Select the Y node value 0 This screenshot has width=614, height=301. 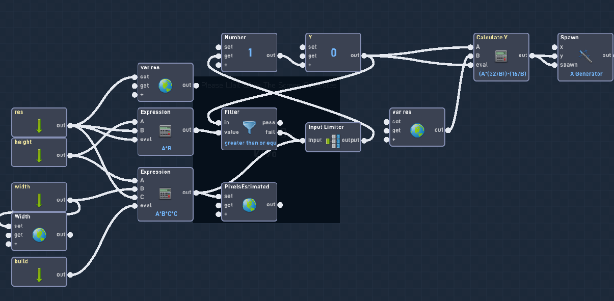pyautogui.click(x=334, y=52)
